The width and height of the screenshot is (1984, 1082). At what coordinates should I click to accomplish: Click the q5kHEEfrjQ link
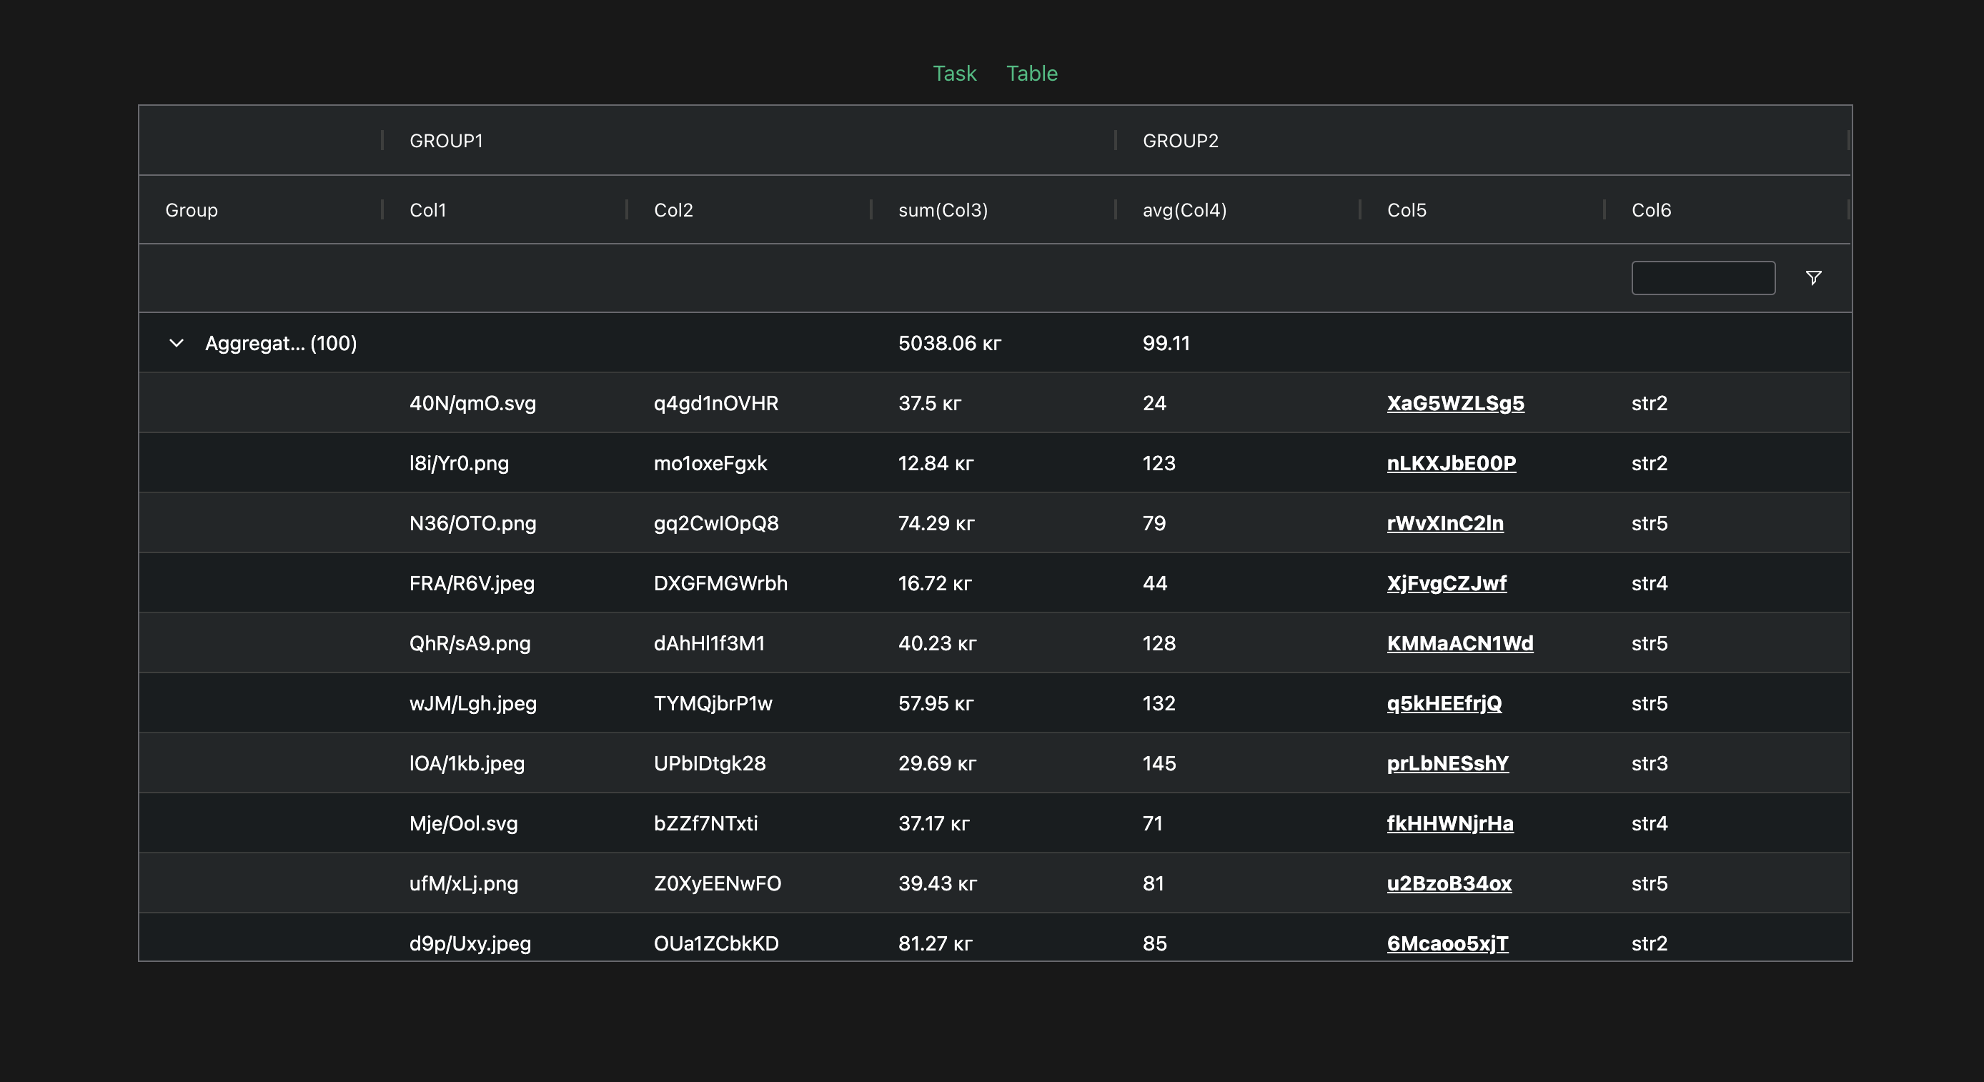tap(1443, 703)
